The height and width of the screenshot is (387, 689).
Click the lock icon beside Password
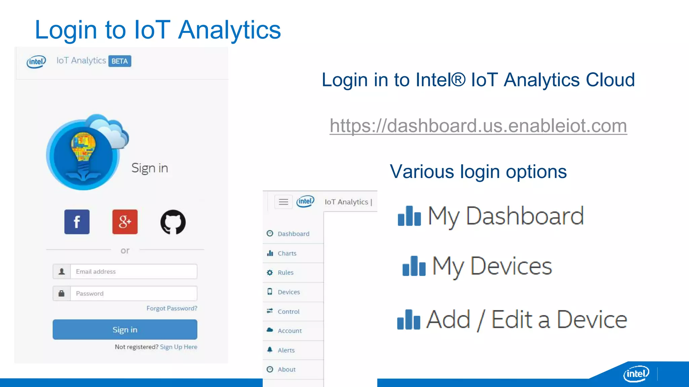(x=62, y=293)
